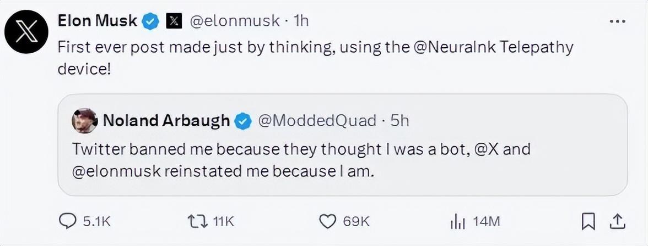This screenshot has width=648, height=246.
Task: Open the three-dot more options menu
Action: pyautogui.click(x=617, y=21)
